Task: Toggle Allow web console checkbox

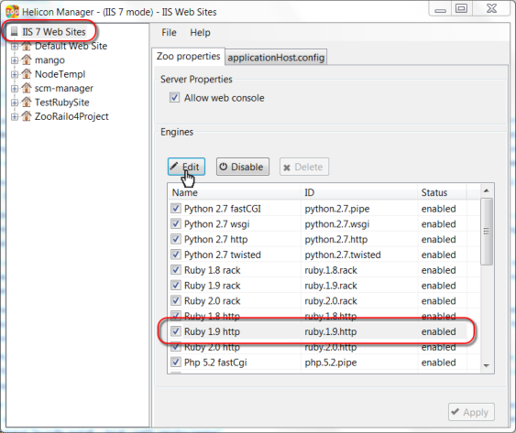Action: click(174, 98)
